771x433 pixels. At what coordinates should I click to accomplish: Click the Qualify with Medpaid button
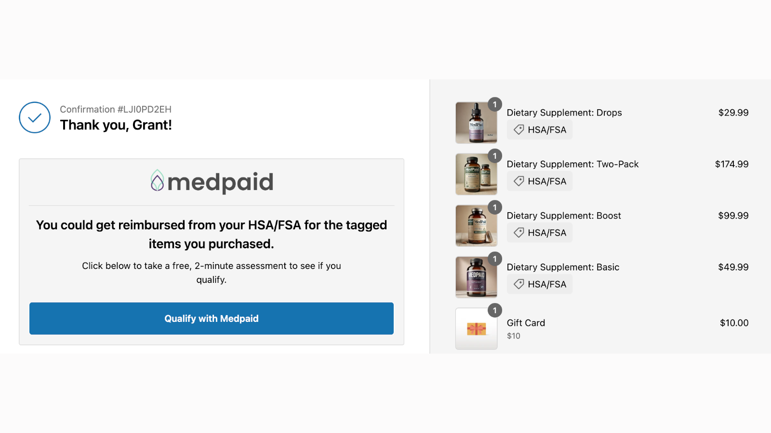(x=212, y=318)
